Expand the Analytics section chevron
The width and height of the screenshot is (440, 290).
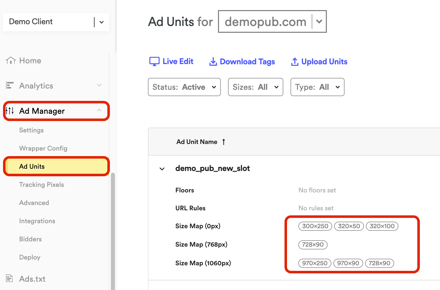coord(99,85)
